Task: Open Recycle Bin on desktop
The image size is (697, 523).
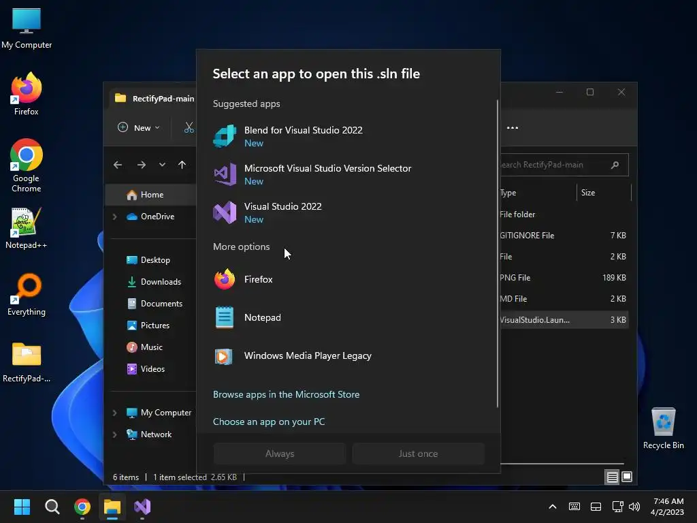Action: point(663,428)
